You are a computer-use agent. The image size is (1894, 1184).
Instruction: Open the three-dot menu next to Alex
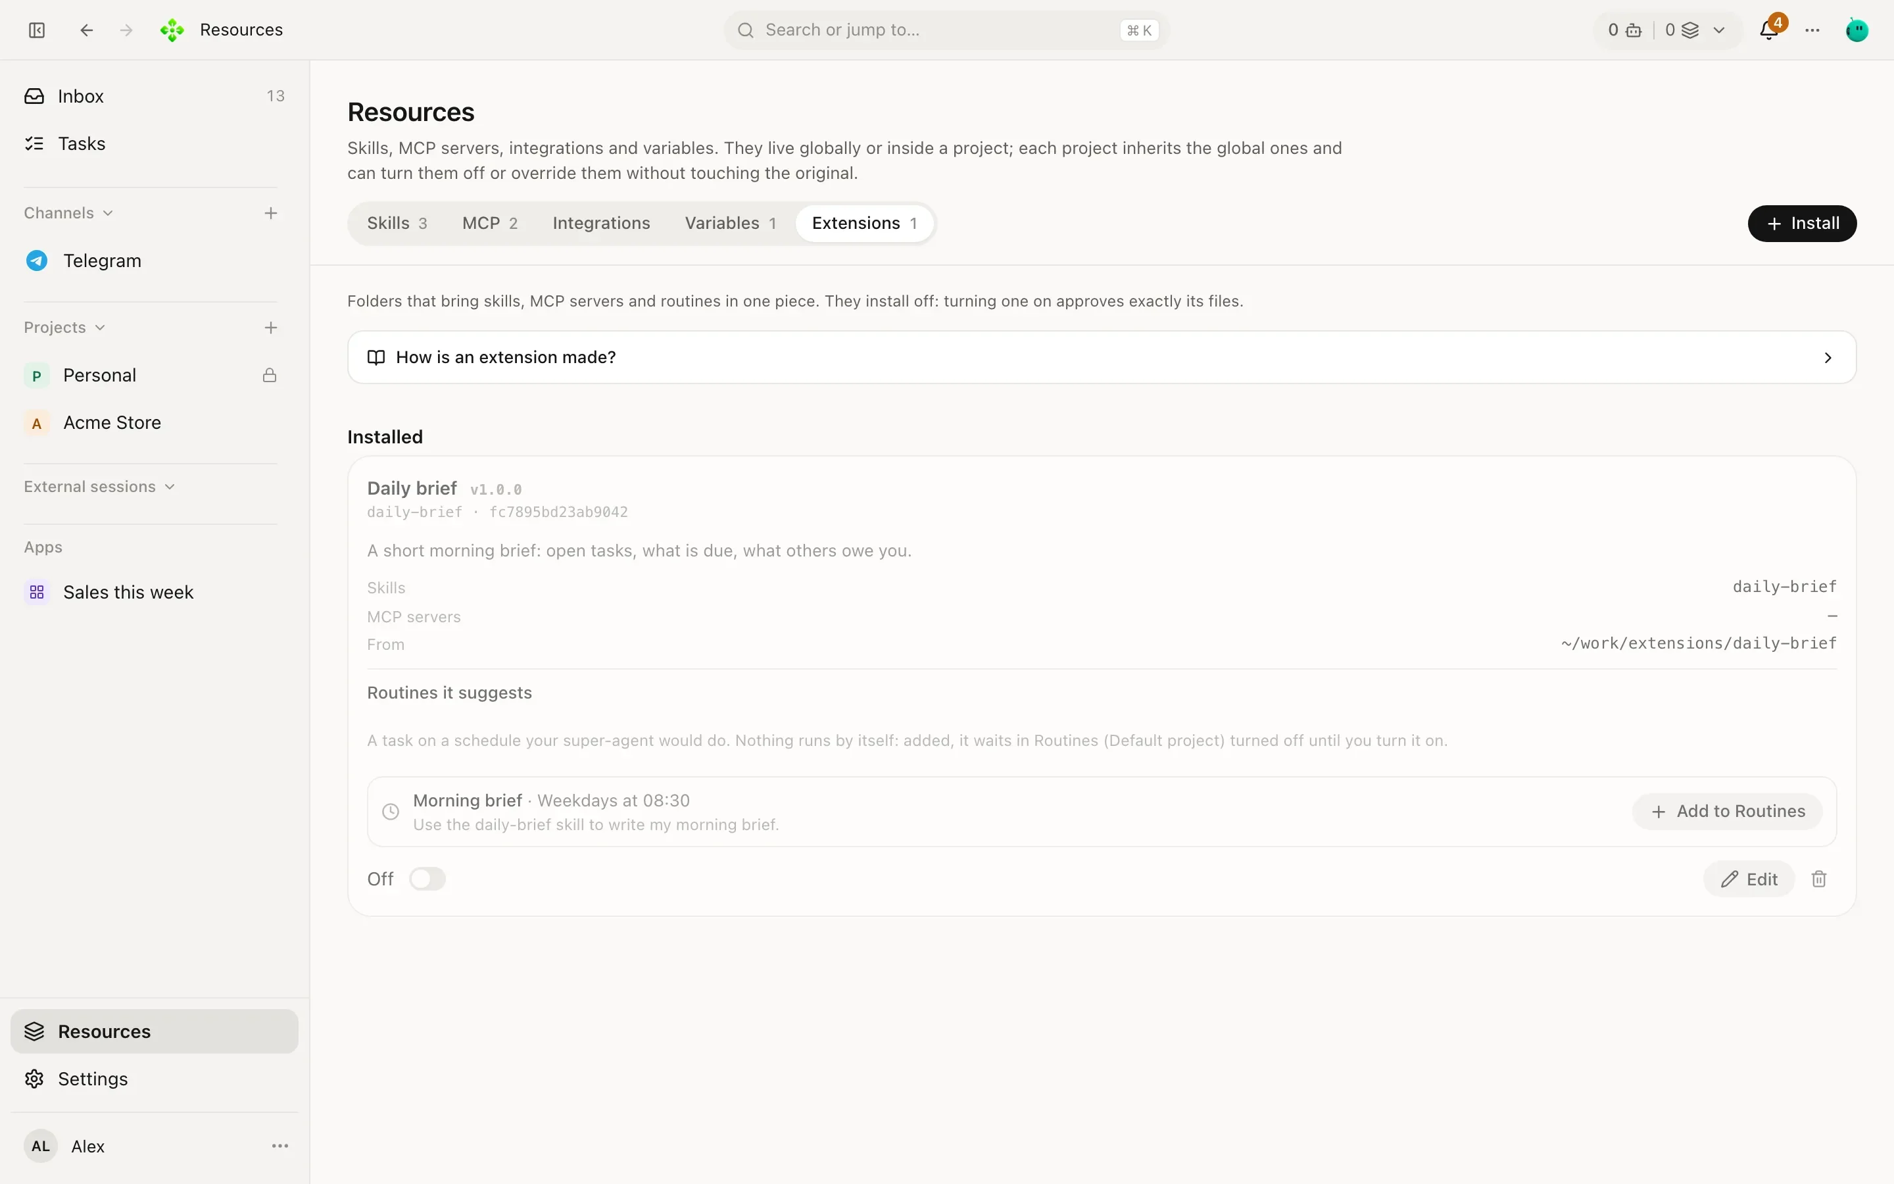coord(280,1147)
